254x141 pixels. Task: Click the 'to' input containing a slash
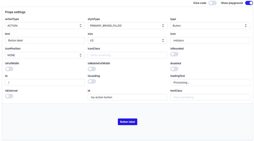point(45,82)
